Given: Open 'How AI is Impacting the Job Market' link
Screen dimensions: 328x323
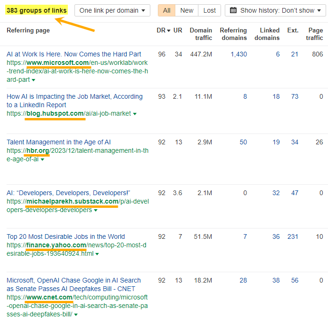Looking at the screenshot, I should [x=74, y=101].
